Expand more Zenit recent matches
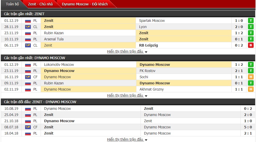 point(127,51)
